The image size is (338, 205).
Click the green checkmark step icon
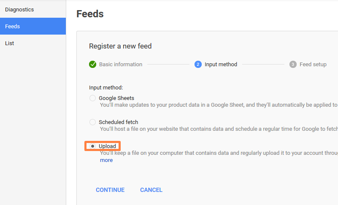point(92,65)
